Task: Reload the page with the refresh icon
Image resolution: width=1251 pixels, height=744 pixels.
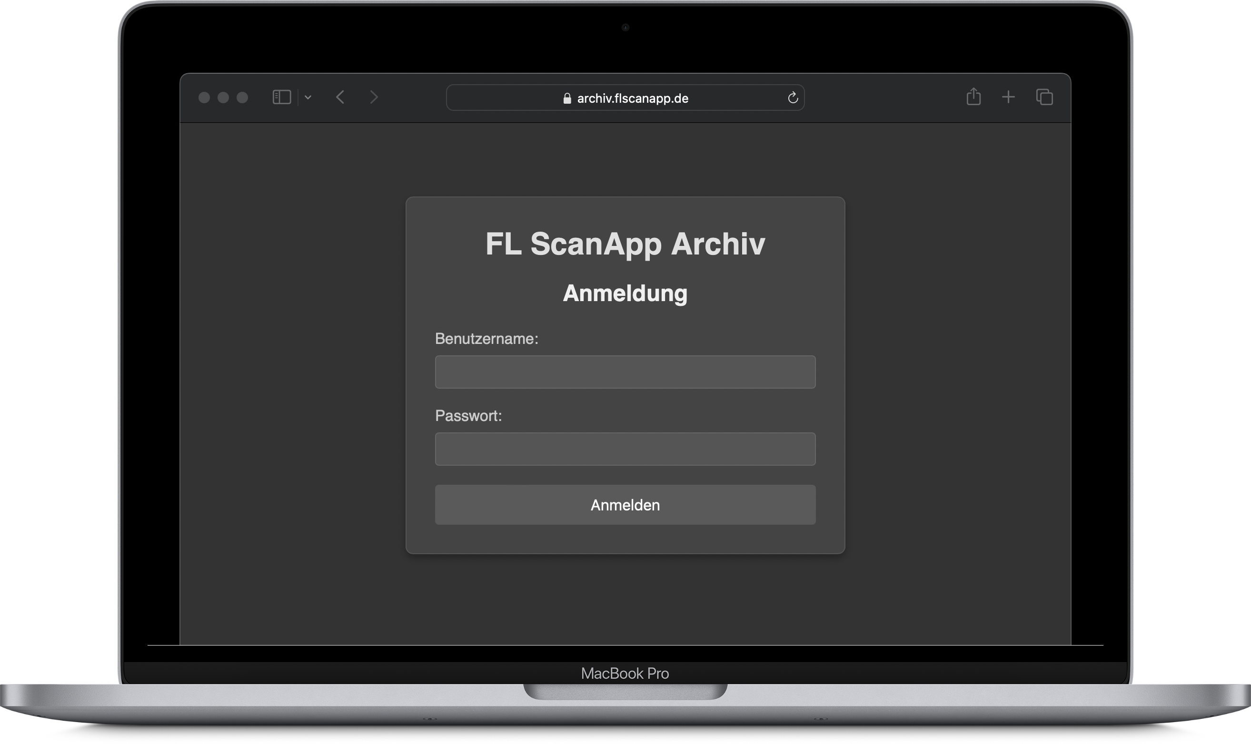Action: pyautogui.click(x=793, y=98)
